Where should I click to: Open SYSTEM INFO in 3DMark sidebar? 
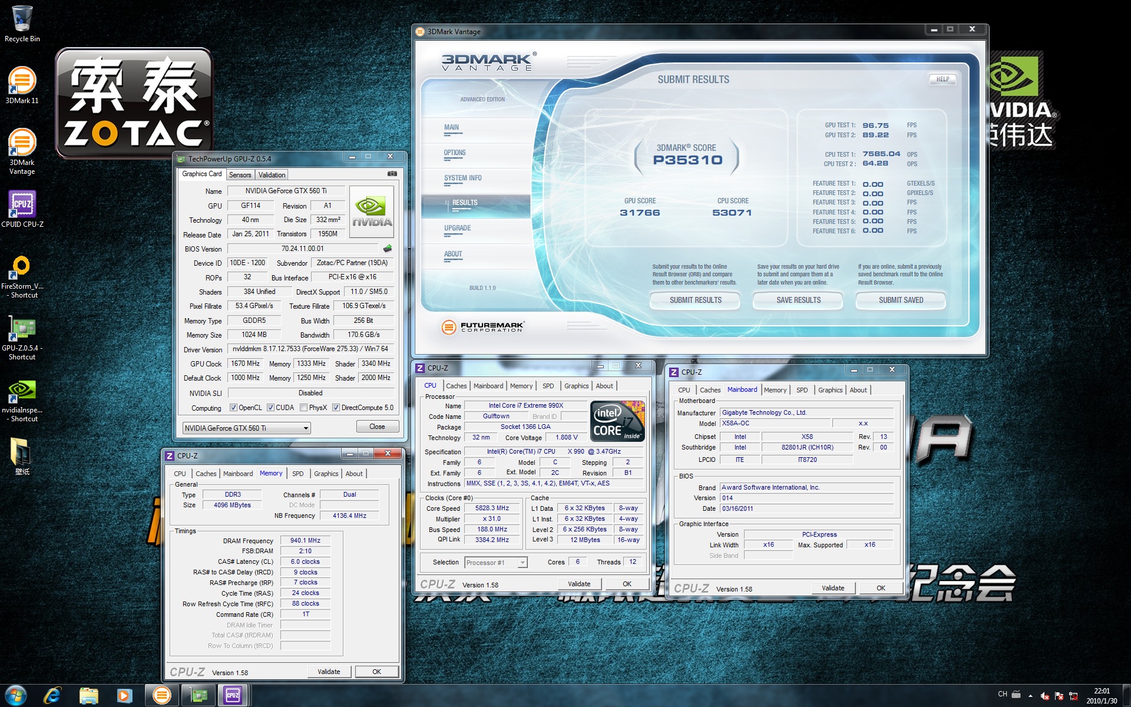tap(462, 178)
